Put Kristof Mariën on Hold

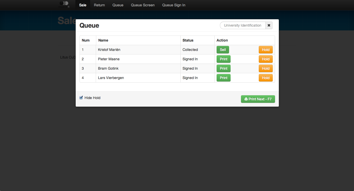coord(266,50)
